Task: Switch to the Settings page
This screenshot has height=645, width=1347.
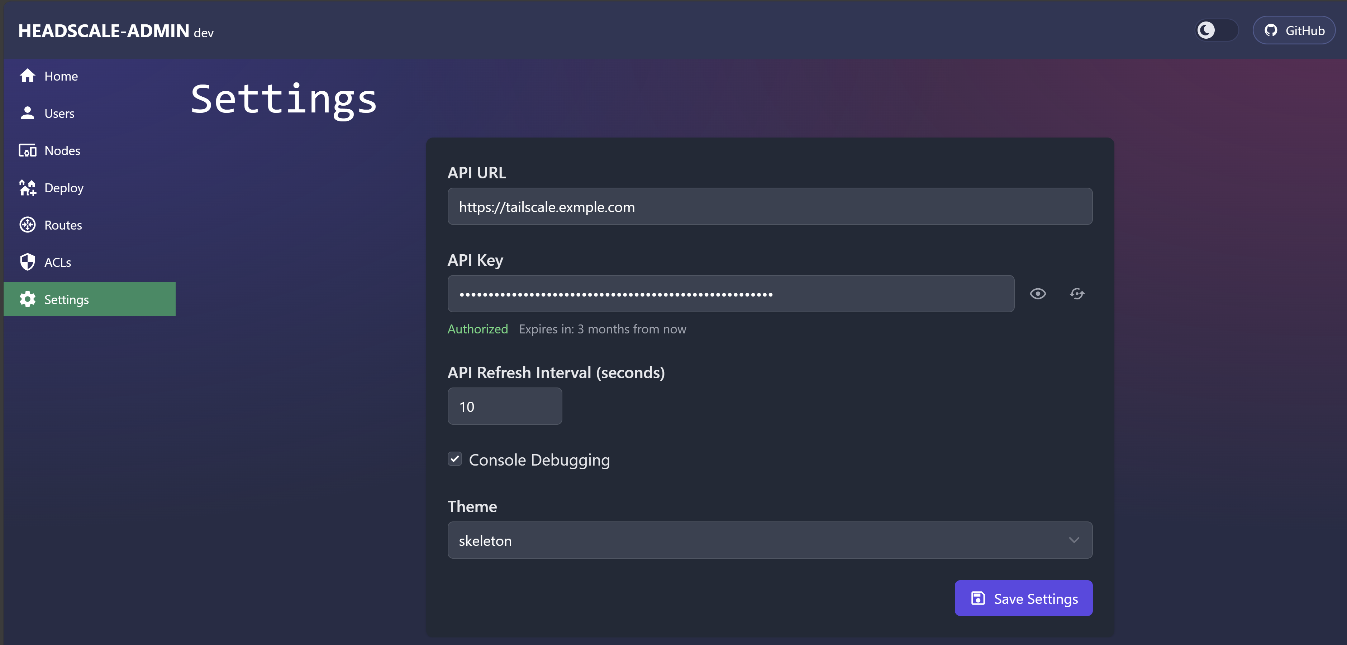Action: 67,299
